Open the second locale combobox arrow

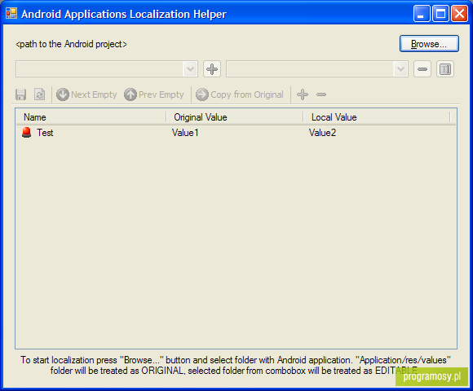[400, 69]
